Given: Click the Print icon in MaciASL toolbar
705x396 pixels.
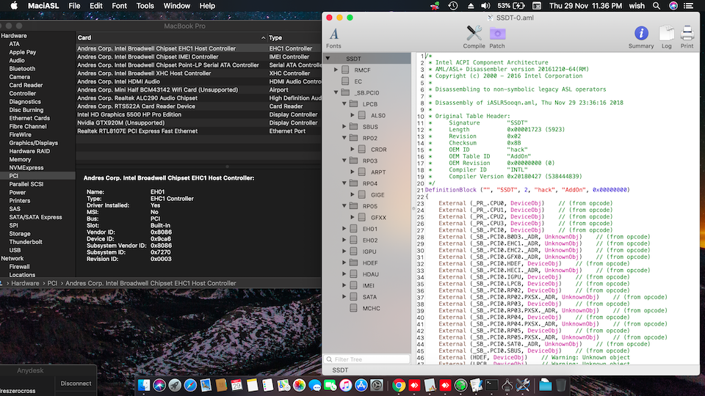Looking at the screenshot, I should (x=687, y=37).
